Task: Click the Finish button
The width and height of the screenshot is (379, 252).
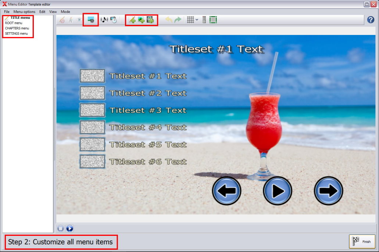Action: pos(362,241)
